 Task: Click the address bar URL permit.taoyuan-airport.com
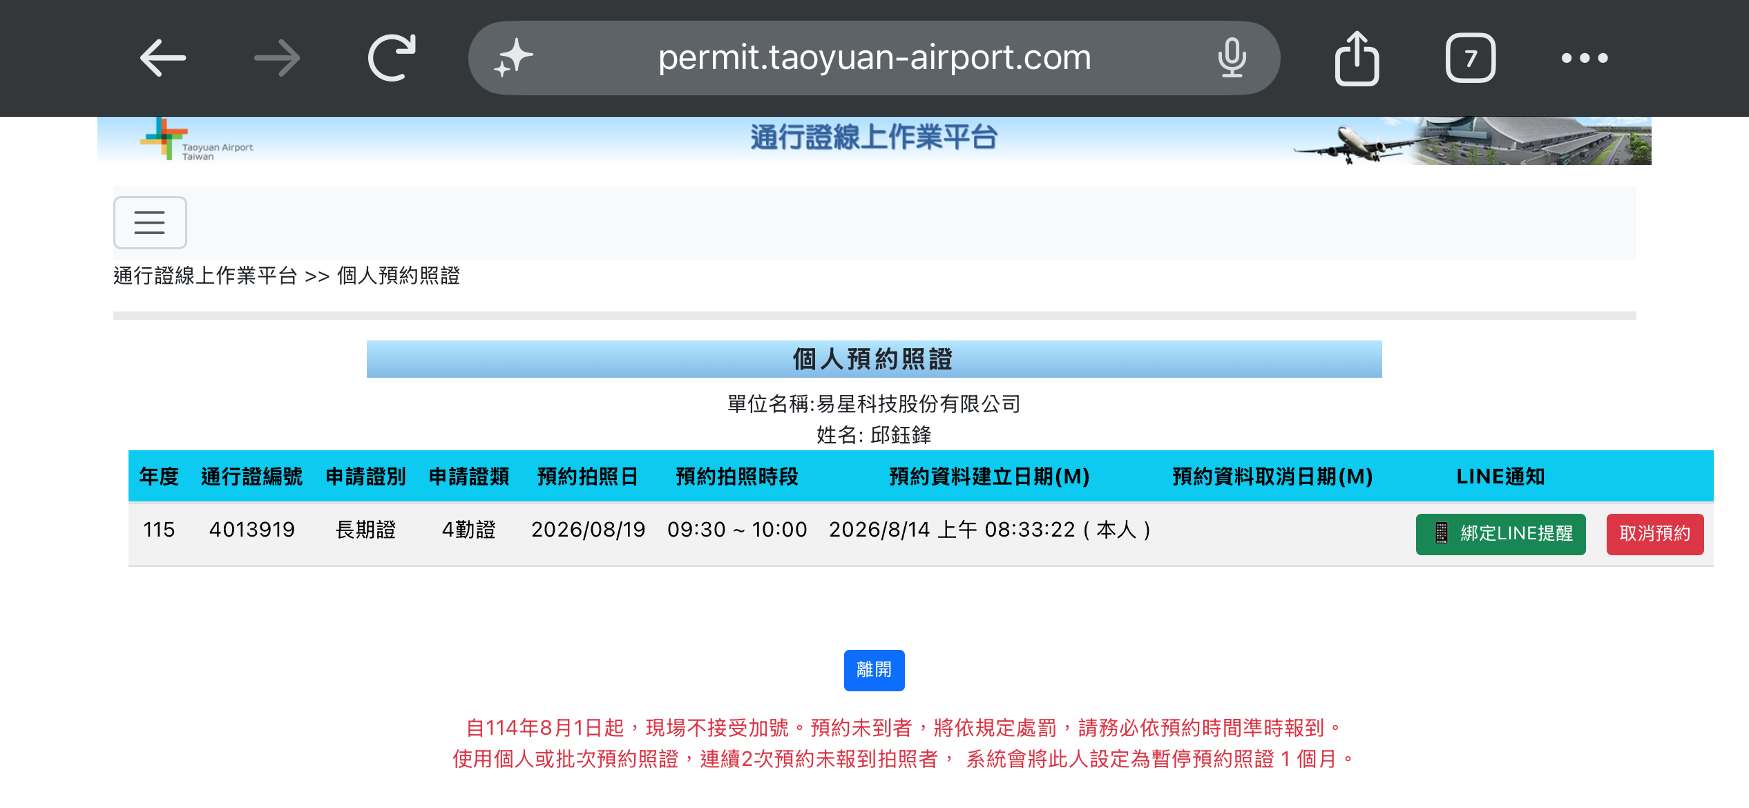click(x=874, y=58)
